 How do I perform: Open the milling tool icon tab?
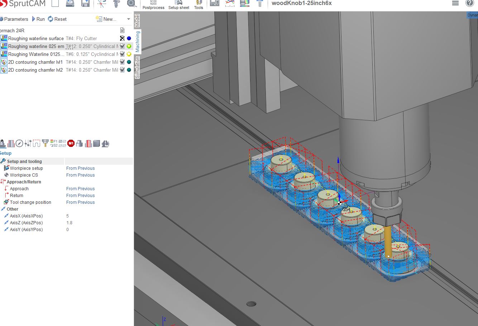[45, 143]
